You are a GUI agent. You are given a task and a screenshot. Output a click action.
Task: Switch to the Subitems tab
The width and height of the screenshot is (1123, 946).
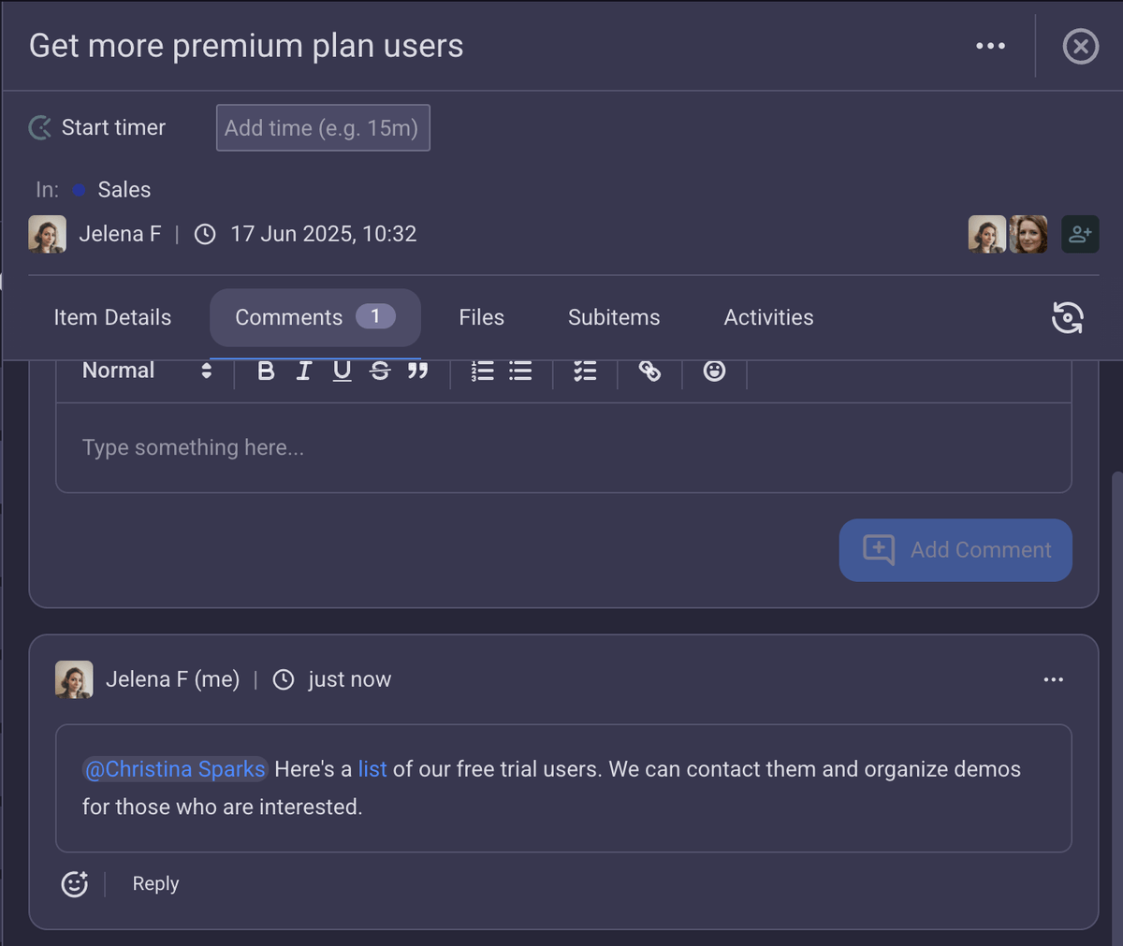click(614, 317)
